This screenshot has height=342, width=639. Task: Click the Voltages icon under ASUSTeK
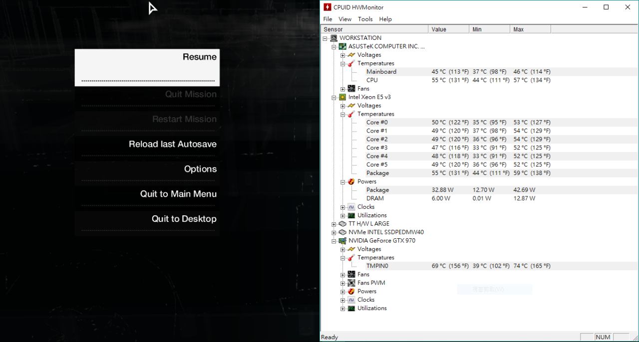coord(351,55)
